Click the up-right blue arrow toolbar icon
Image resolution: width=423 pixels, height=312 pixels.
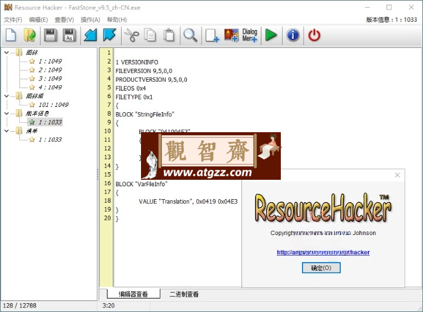point(109,35)
